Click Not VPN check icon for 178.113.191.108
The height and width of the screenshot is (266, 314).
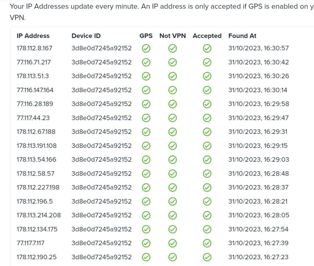pos(172,146)
